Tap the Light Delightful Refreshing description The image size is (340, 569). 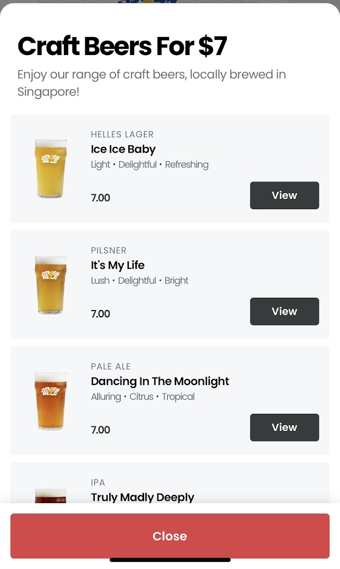coord(149,165)
